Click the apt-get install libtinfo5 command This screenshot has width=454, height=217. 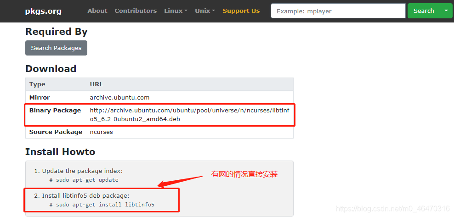tap(102, 205)
